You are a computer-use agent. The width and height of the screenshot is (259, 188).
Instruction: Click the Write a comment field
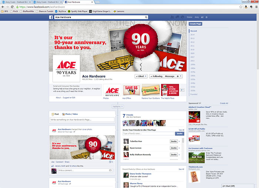[x=83, y=170]
